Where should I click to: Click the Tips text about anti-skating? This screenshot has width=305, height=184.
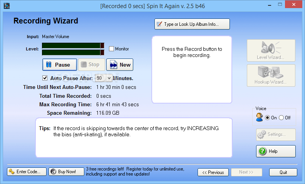pyautogui.click(x=136, y=132)
